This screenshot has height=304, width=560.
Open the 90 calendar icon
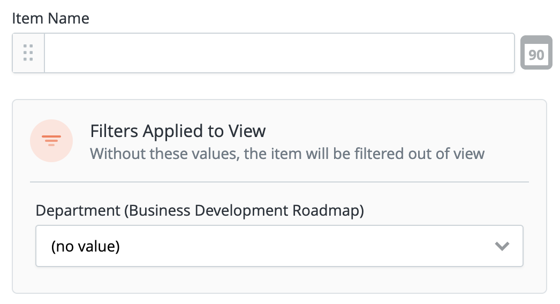pos(536,53)
